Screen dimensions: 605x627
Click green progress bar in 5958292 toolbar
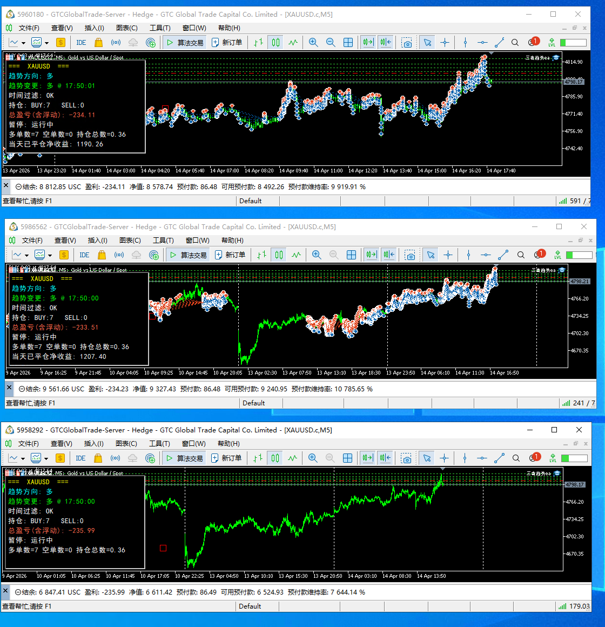point(574,458)
